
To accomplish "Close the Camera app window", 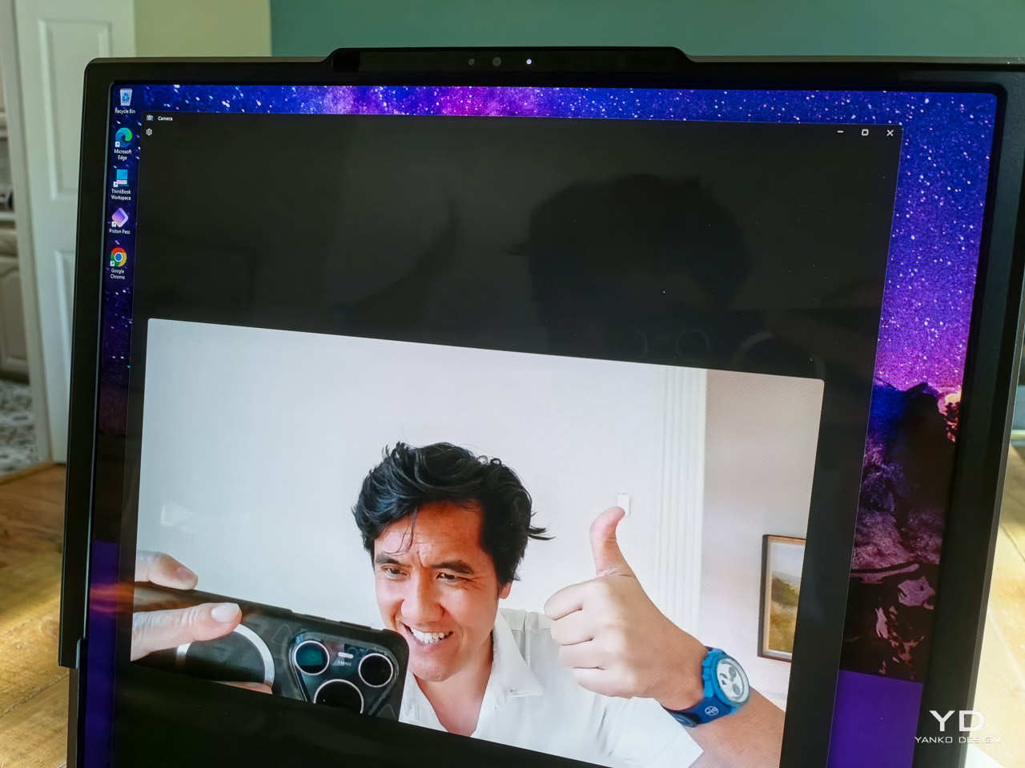I will click(890, 133).
